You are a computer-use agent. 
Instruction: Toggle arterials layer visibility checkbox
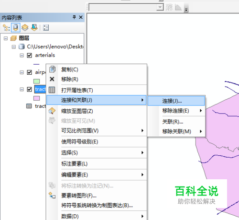tap(29, 56)
